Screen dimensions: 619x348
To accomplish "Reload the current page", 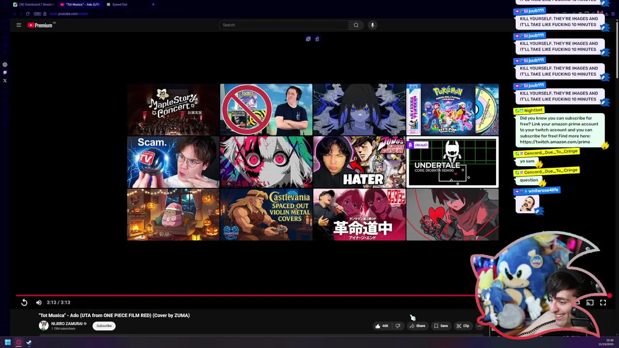I will pyautogui.click(x=28, y=14).
